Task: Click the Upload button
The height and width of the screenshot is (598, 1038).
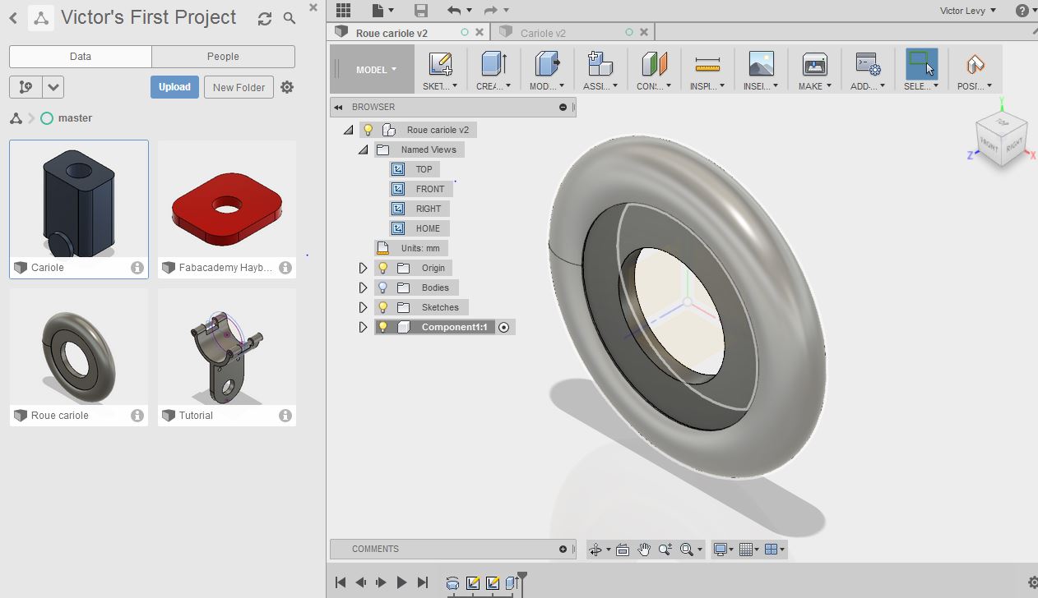Action: 174,87
